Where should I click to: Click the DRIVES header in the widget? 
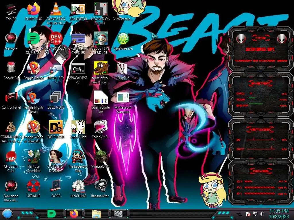(x=260, y=171)
